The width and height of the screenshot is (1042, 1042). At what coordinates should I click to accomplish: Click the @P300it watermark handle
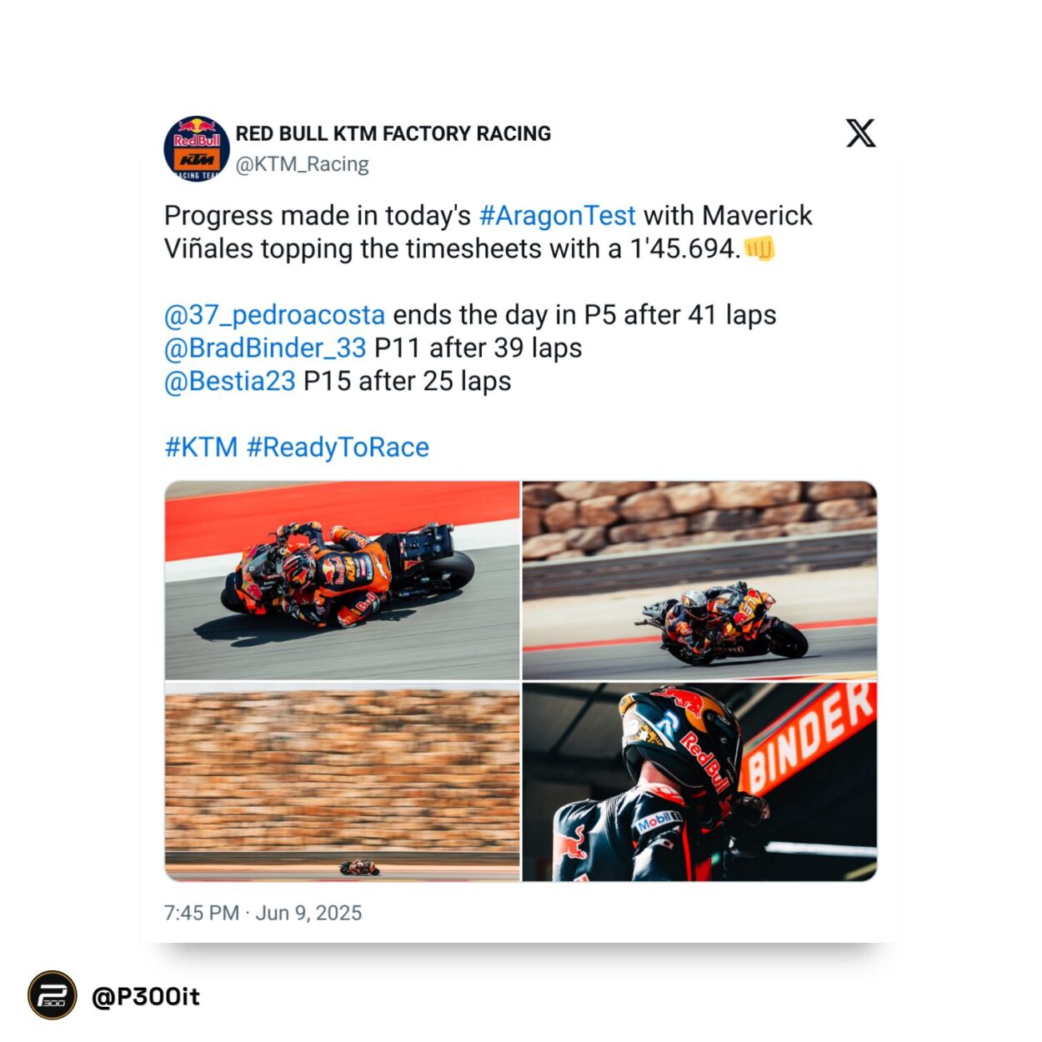point(146,996)
